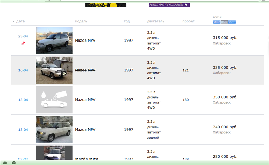Open the photo of the 315 000 руб. Mazda
Screen dimensions: 269x165
[54, 40]
